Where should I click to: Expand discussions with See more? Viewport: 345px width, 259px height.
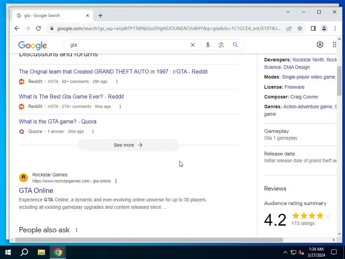click(128, 145)
